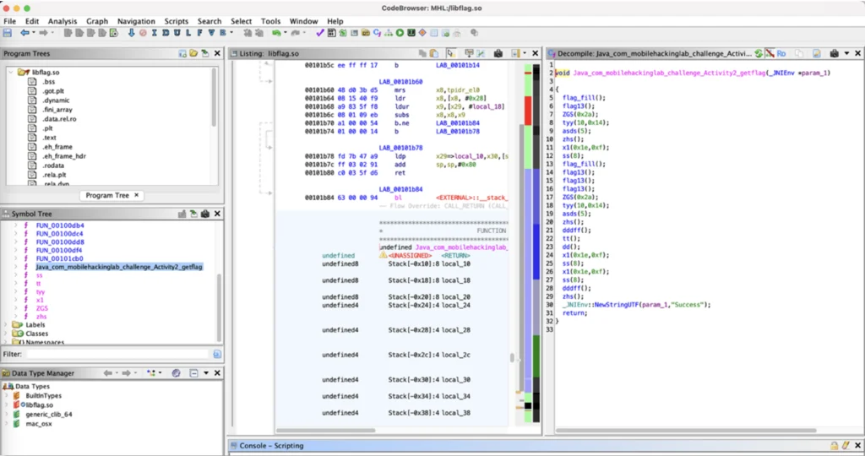Screen dimensions: 865x456
Task: Click the purple checkmark icon in toolbar
Action: click(320, 33)
